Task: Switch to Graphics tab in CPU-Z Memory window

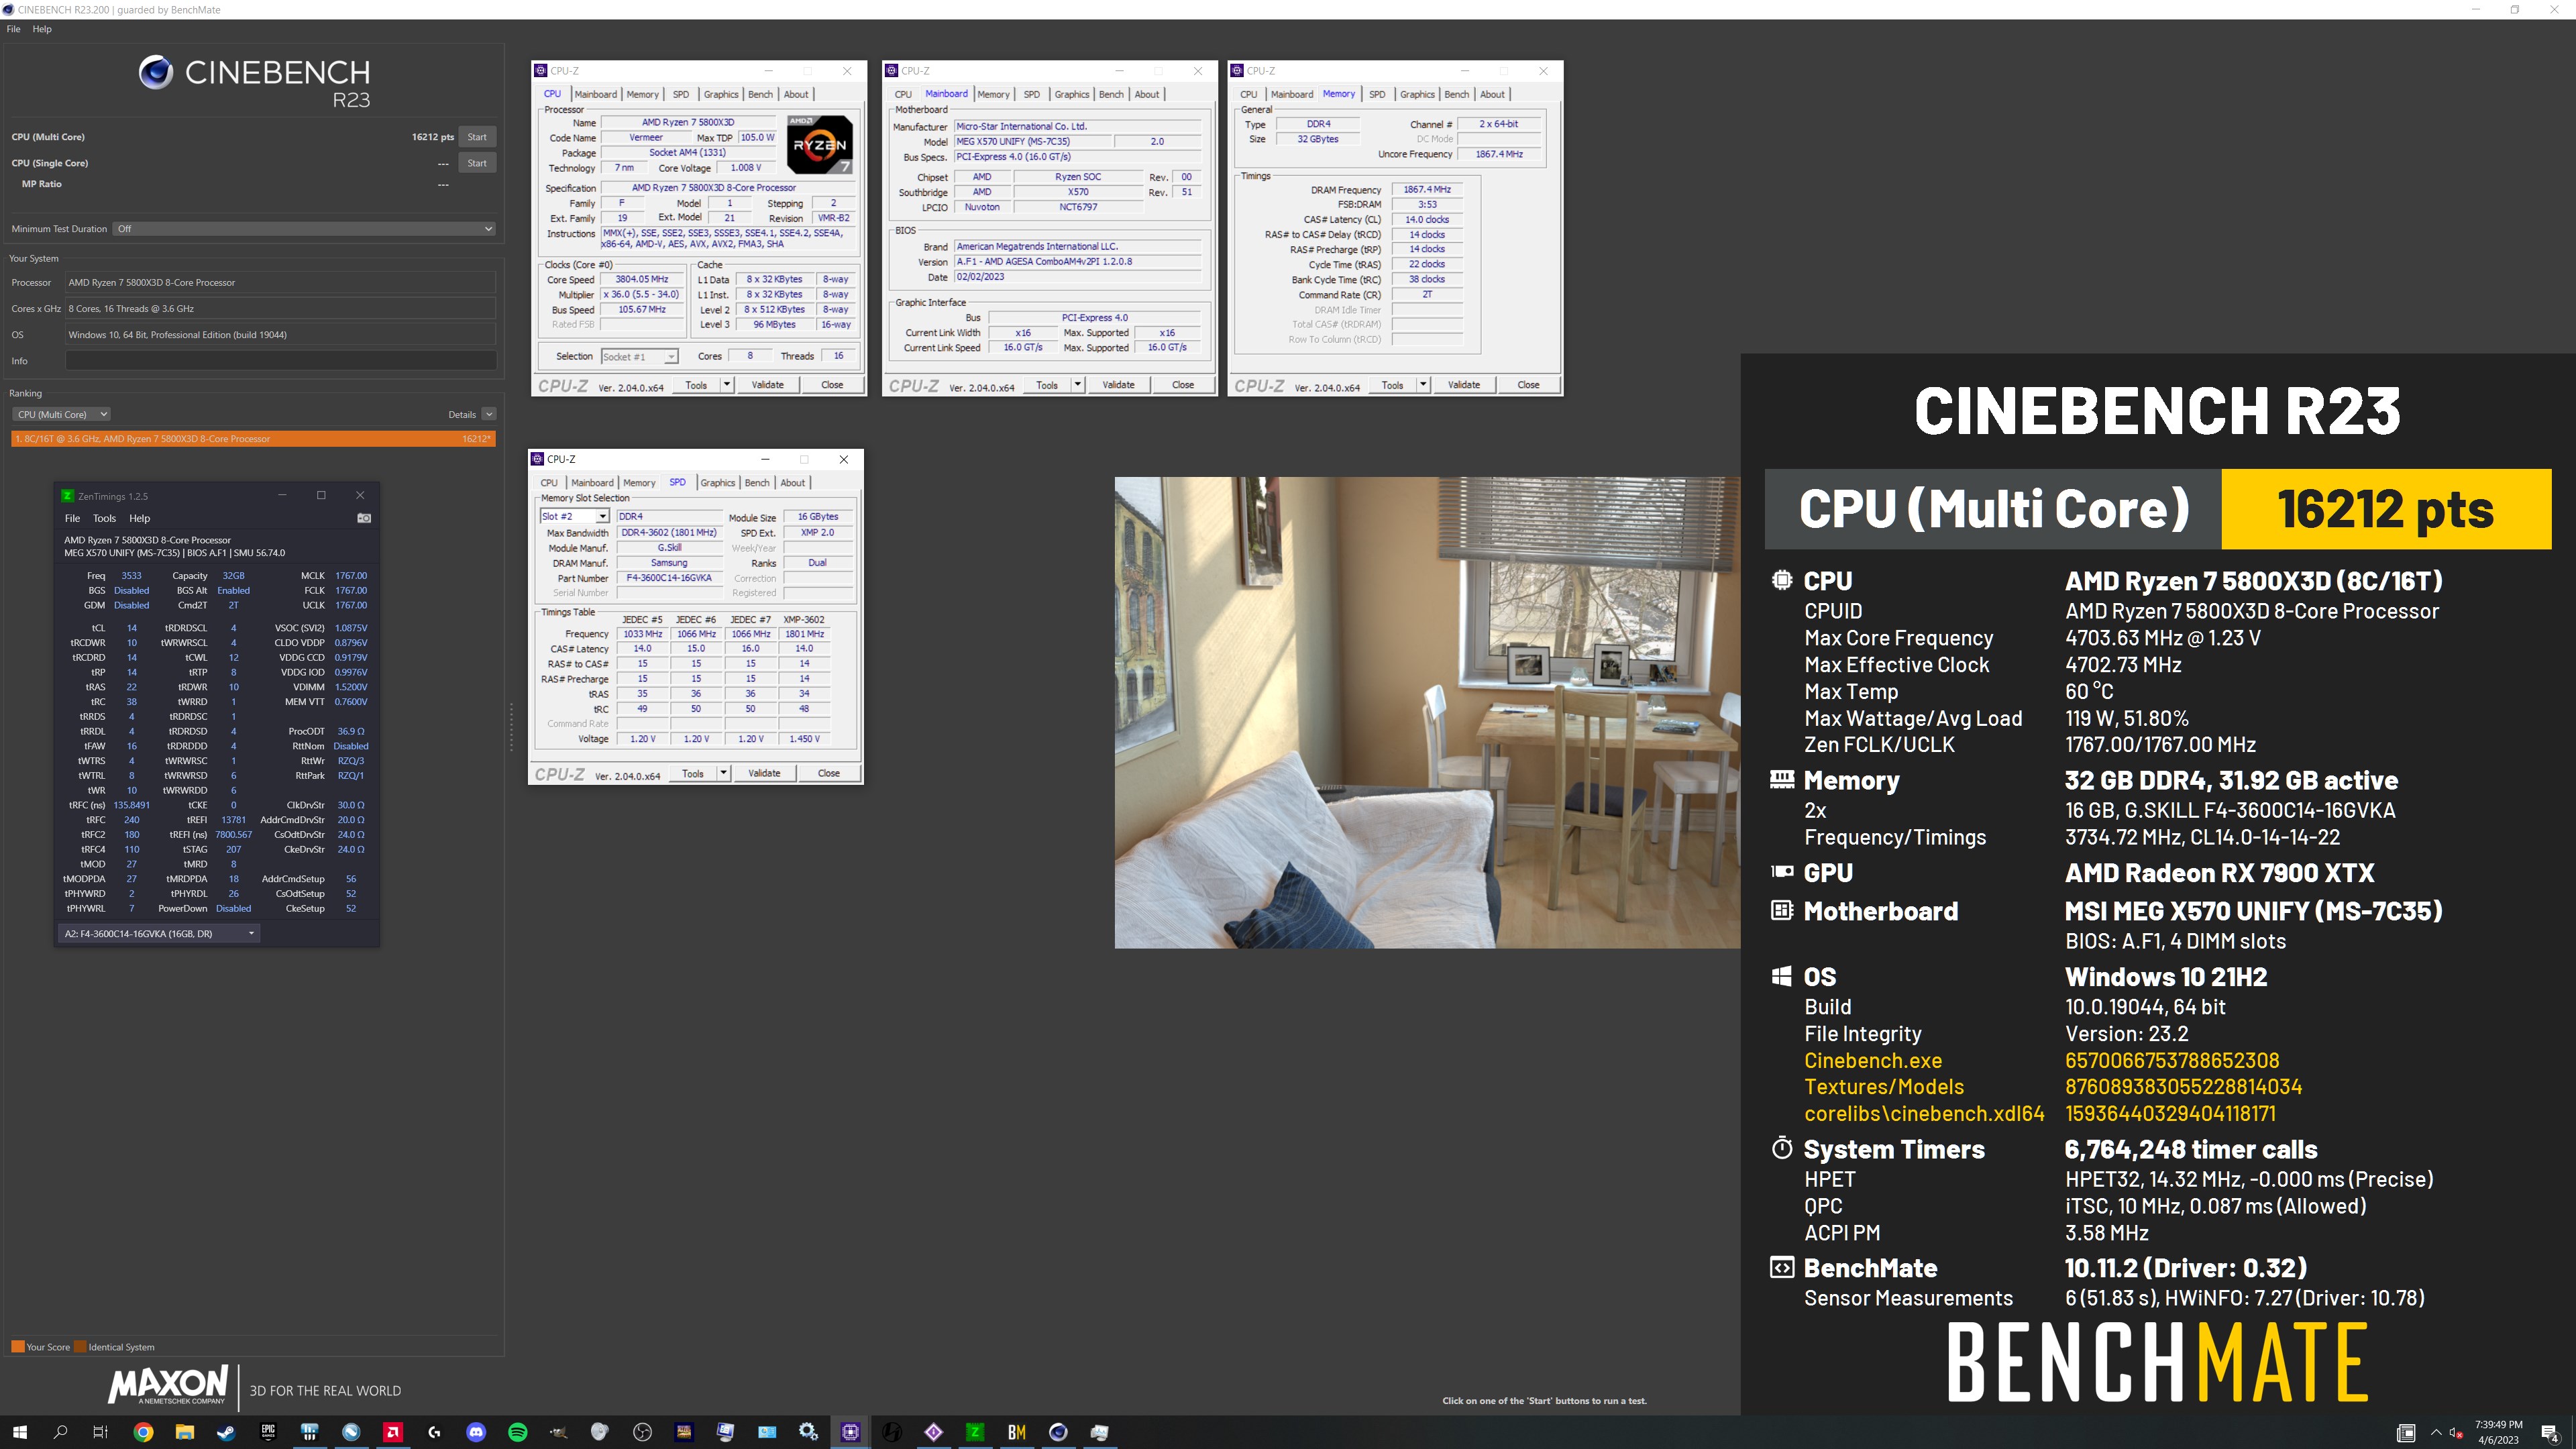Action: (1417, 94)
